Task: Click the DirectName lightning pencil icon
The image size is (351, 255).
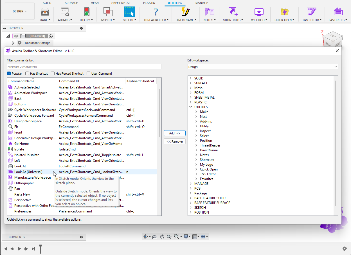Action: (186, 12)
